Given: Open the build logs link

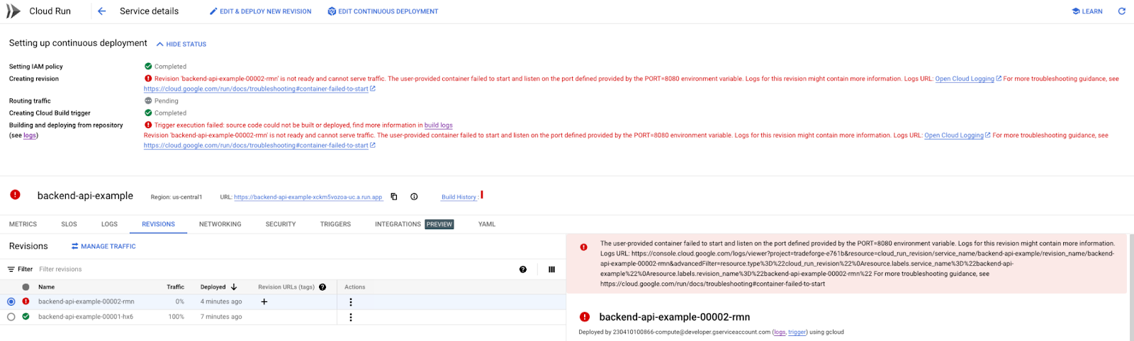Looking at the screenshot, I should click(439, 125).
